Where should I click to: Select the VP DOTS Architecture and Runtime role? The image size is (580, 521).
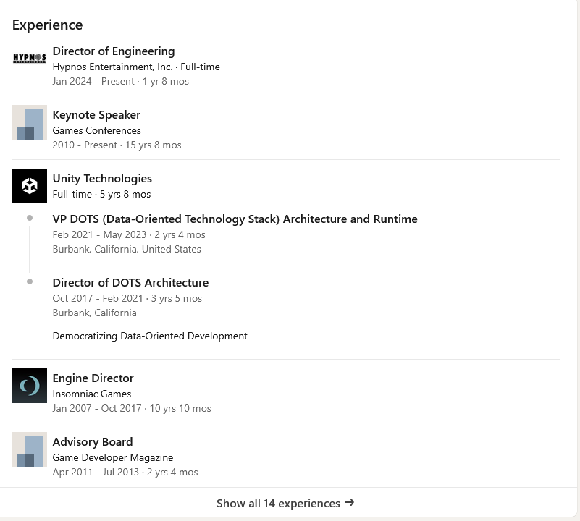tap(235, 219)
